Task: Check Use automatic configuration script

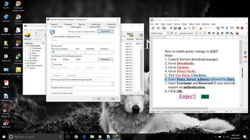Action: pos(52,37)
